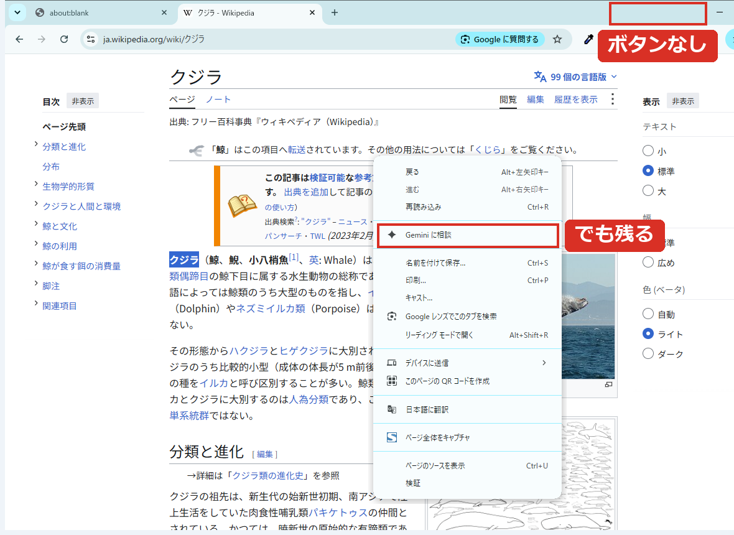Open 履歴を表示 tab
Screen dimensions: 734x535
click(576, 100)
